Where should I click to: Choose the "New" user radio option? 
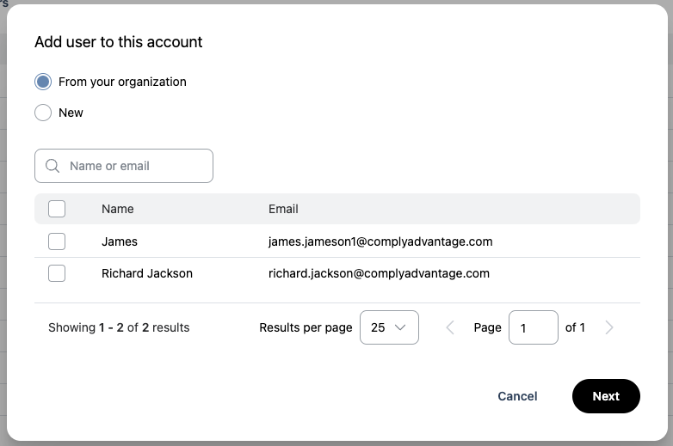(43, 113)
